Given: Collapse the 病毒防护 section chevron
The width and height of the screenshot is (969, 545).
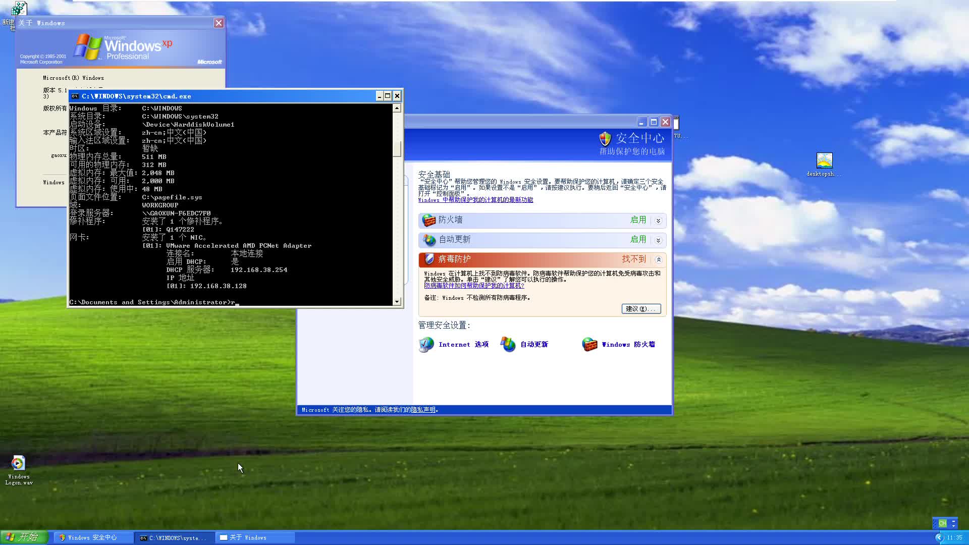Looking at the screenshot, I should coord(658,260).
